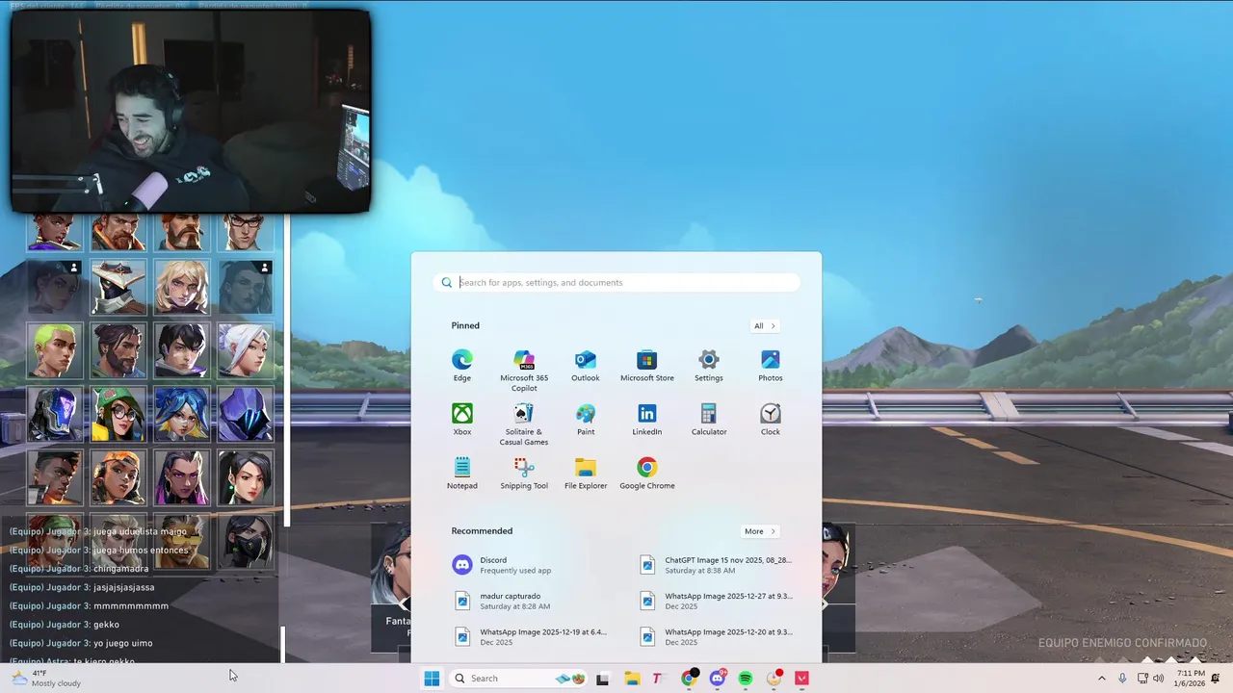Screen dimensions: 1233x693
Task: Pick the Phoenix agent portrait
Action: [x=54, y=477]
